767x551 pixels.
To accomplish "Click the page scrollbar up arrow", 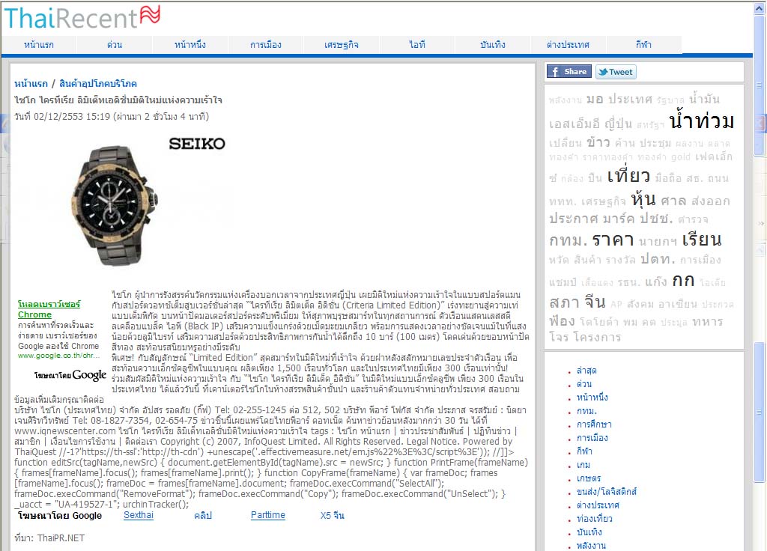I will click(x=760, y=8).
